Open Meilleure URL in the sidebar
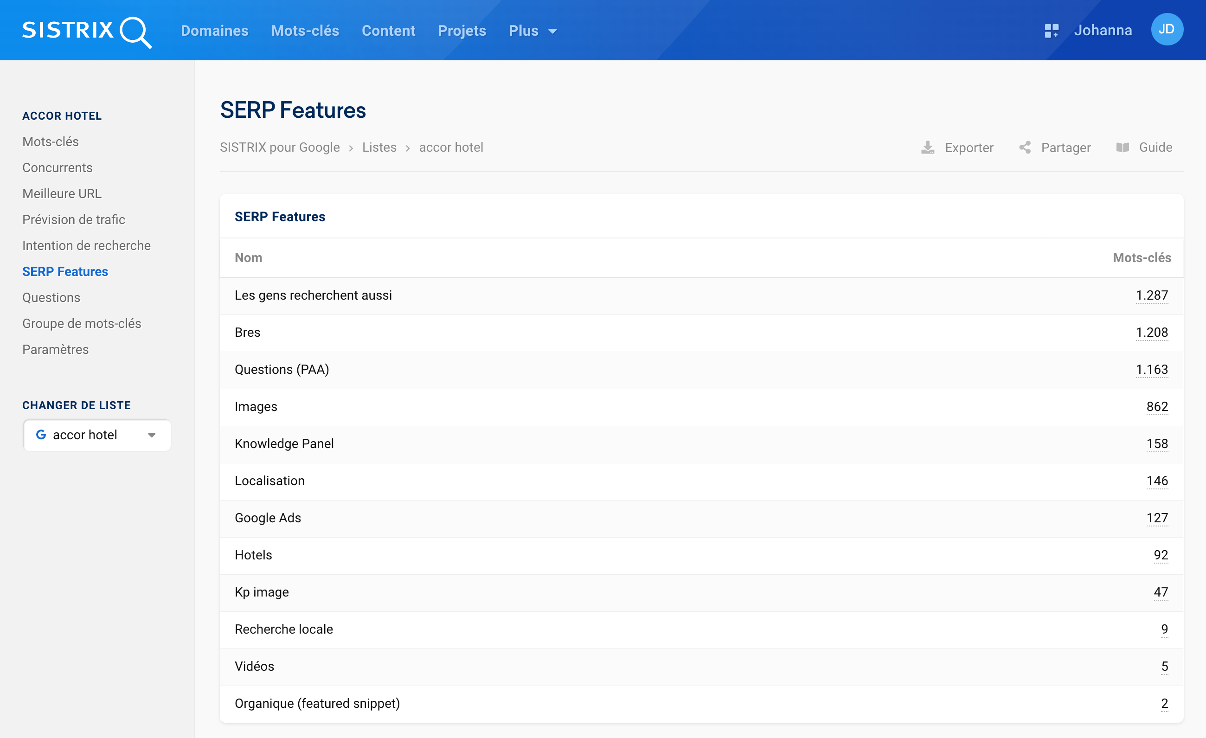 pos(62,194)
